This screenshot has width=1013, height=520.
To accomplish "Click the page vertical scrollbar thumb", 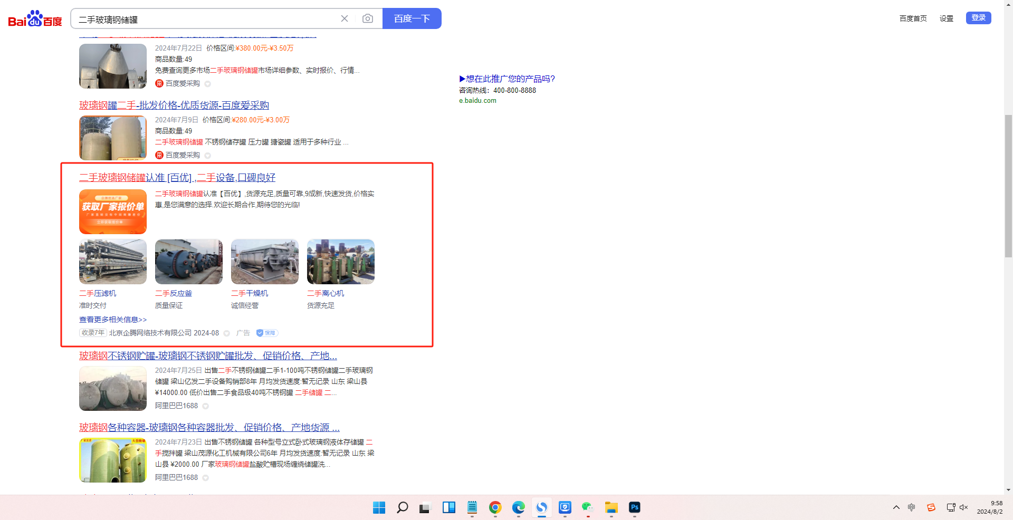I will (x=1008, y=186).
